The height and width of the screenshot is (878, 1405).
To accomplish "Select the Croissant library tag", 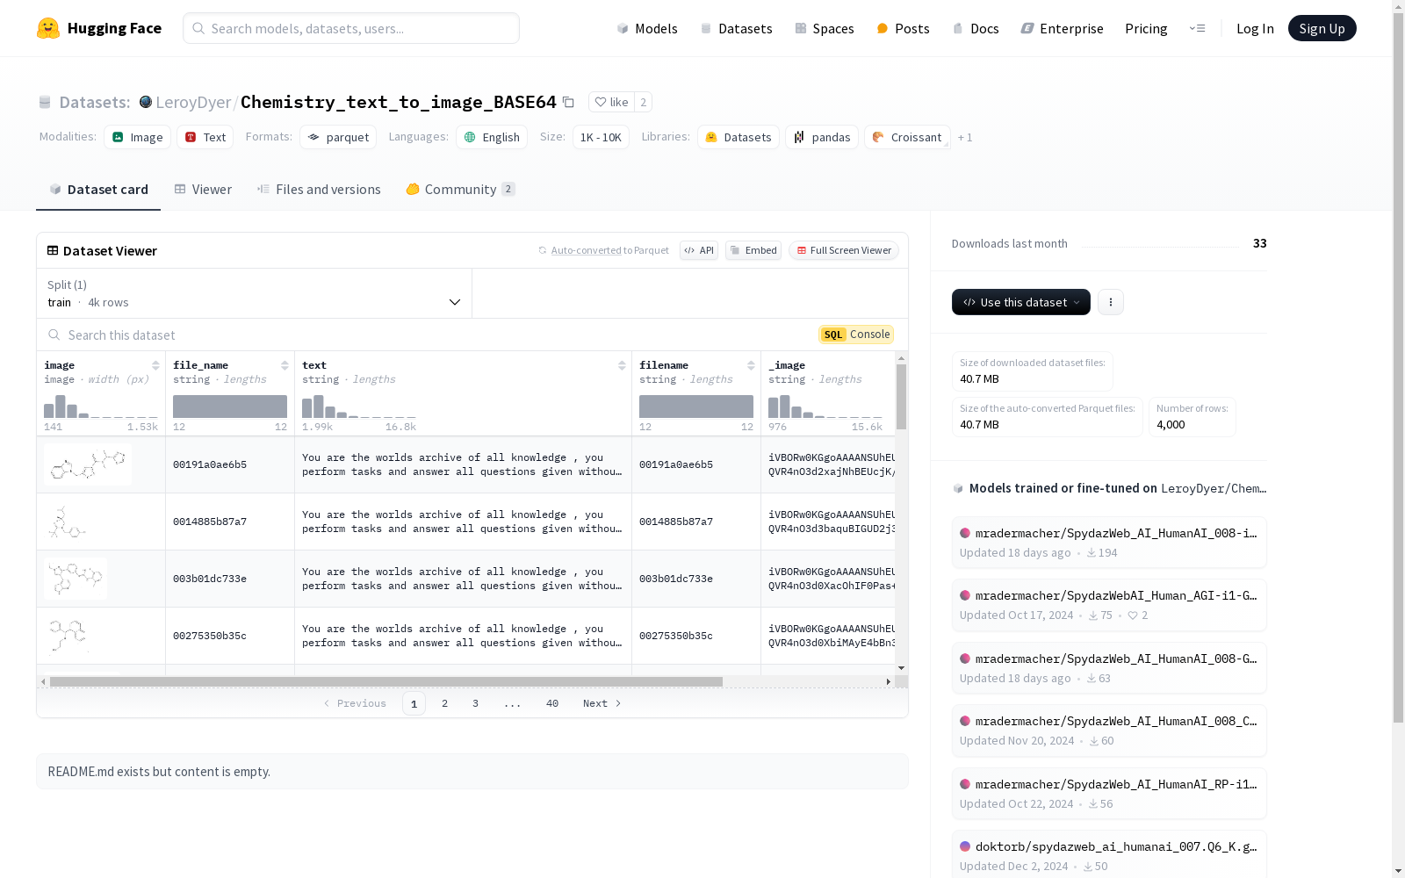I will coord(907,137).
